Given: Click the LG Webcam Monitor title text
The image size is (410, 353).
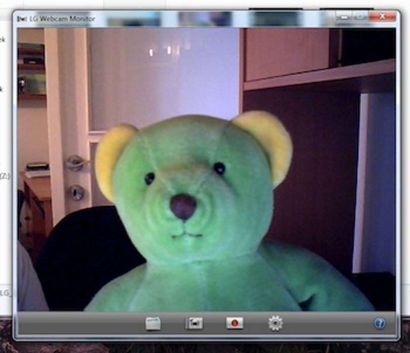Looking at the screenshot, I should point(62,19).
